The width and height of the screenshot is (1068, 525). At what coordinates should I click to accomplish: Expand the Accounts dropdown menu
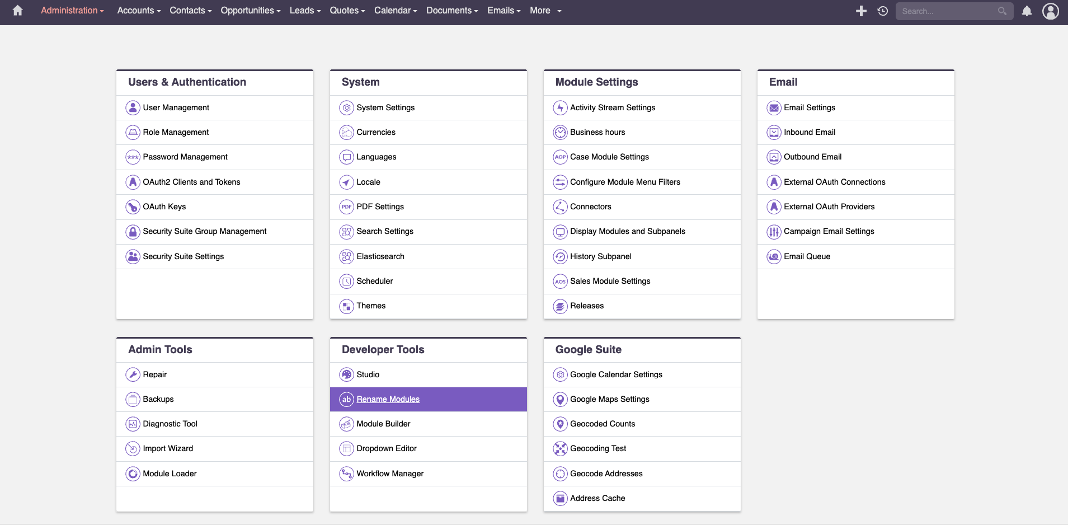coord(138,11)
